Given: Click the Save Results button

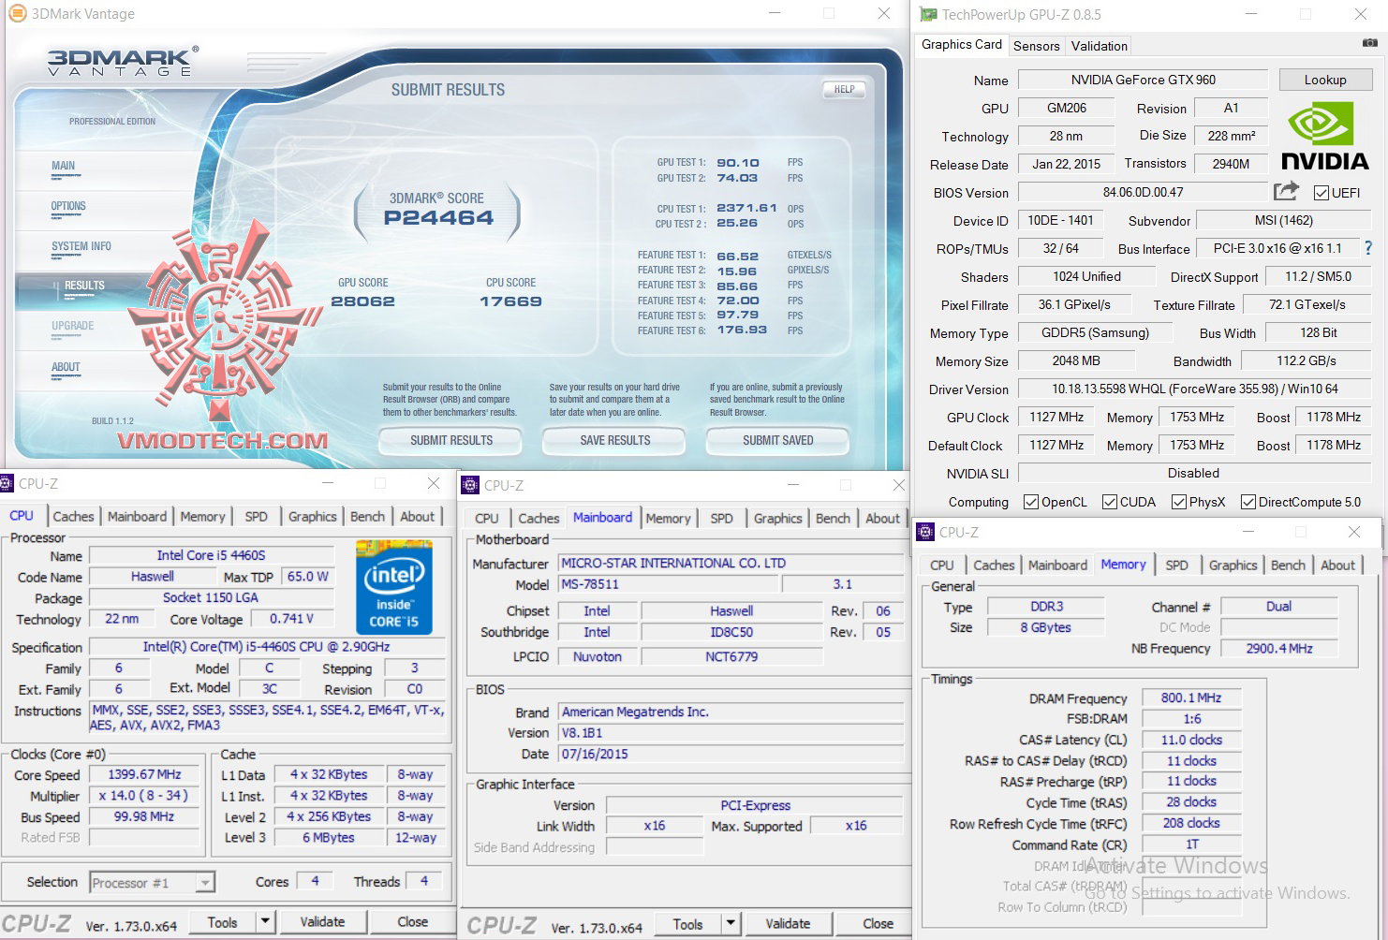Looking at the screenshot, I should tap(614, 440).
